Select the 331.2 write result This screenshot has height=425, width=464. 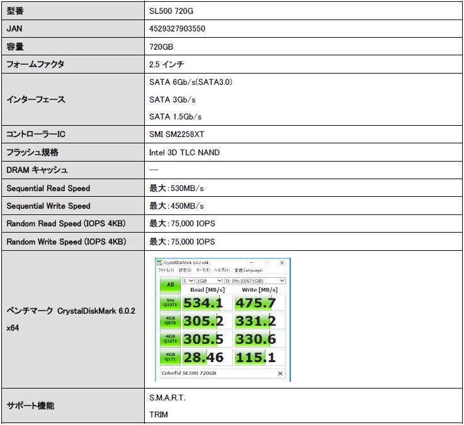click(x=259, y=321)
